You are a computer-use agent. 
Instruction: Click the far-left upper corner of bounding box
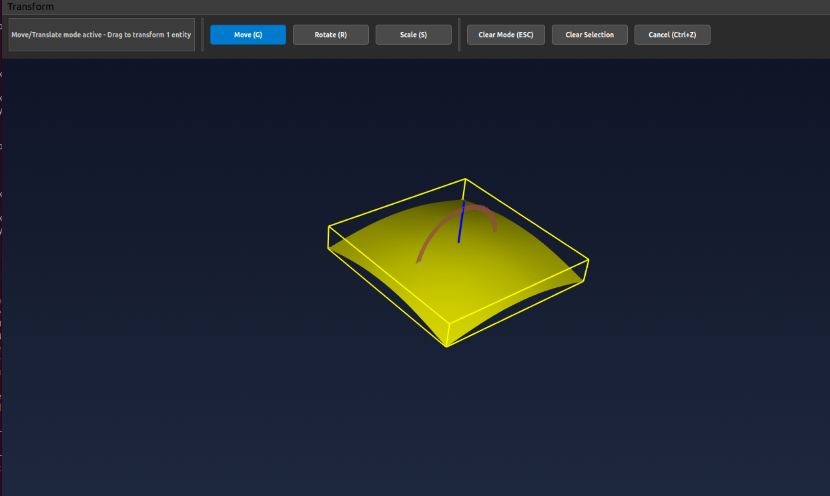(x=329, y=226)
